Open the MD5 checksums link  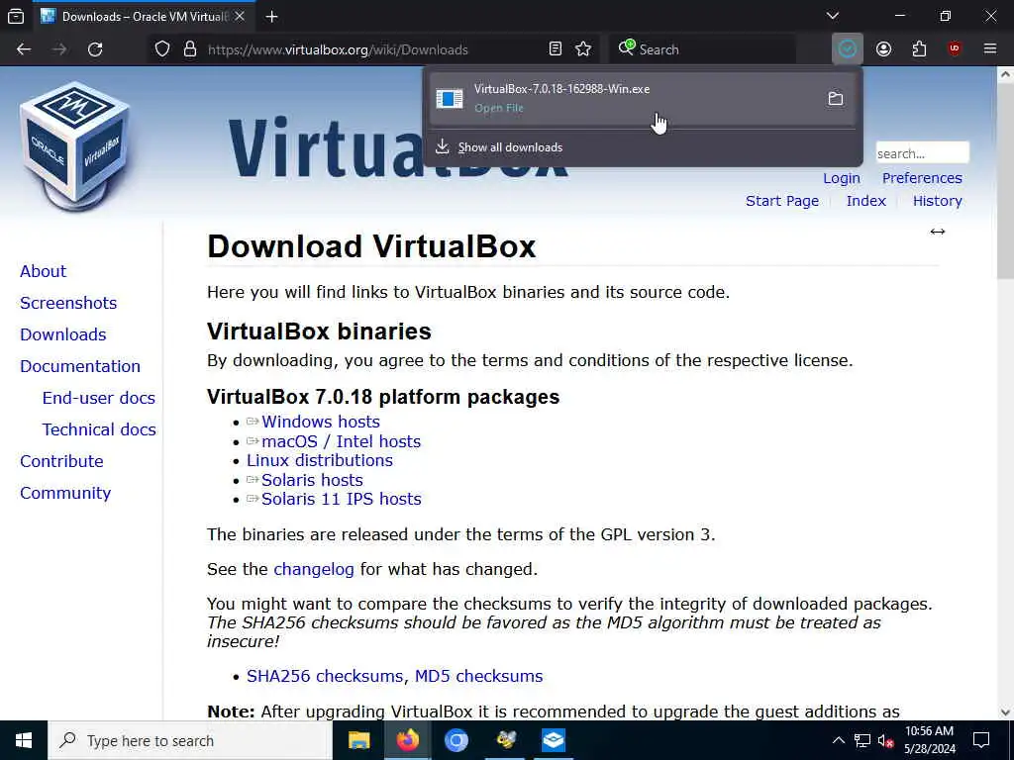478,676
